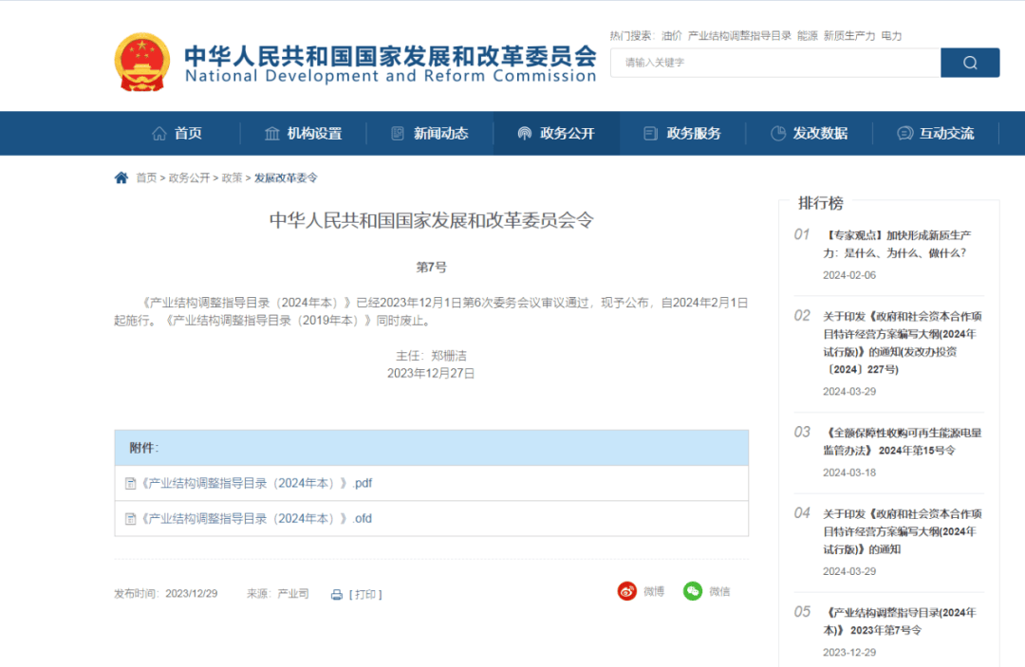Screen dimensions: 1025x667
Task: Click the OFD attachment file icon
Action: (131, 519)
